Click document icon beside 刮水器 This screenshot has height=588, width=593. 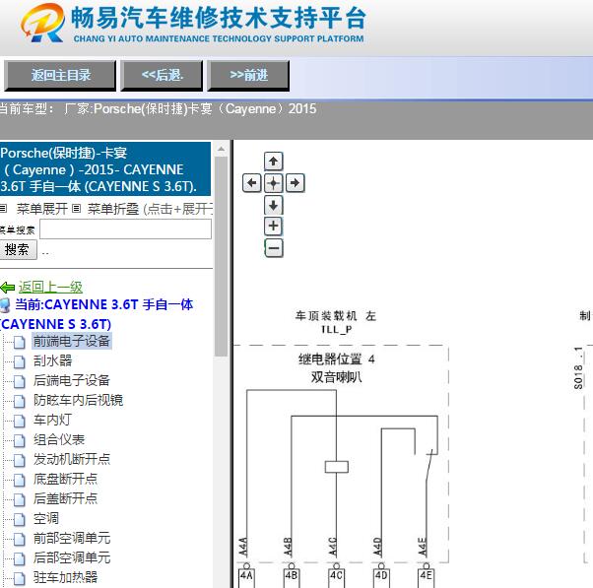click(20, 361)
